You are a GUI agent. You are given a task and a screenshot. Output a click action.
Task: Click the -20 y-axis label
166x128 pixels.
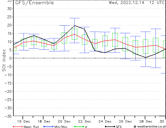pos(8,91)
